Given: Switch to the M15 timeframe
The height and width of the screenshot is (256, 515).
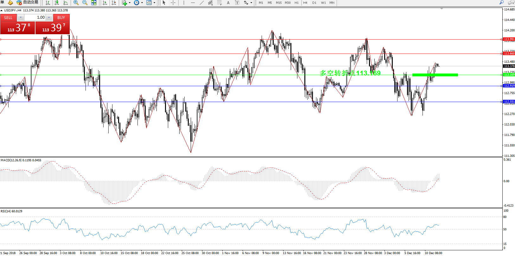Looking at the screenshot, I should click(279, 3).
